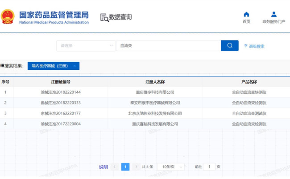Focus the search box containing 血流变
The width and height of the screenshot is (290, 179).
pyautogui.click(x=169, y=46)
